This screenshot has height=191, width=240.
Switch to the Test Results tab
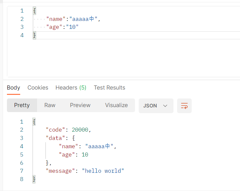coord(109,88)
